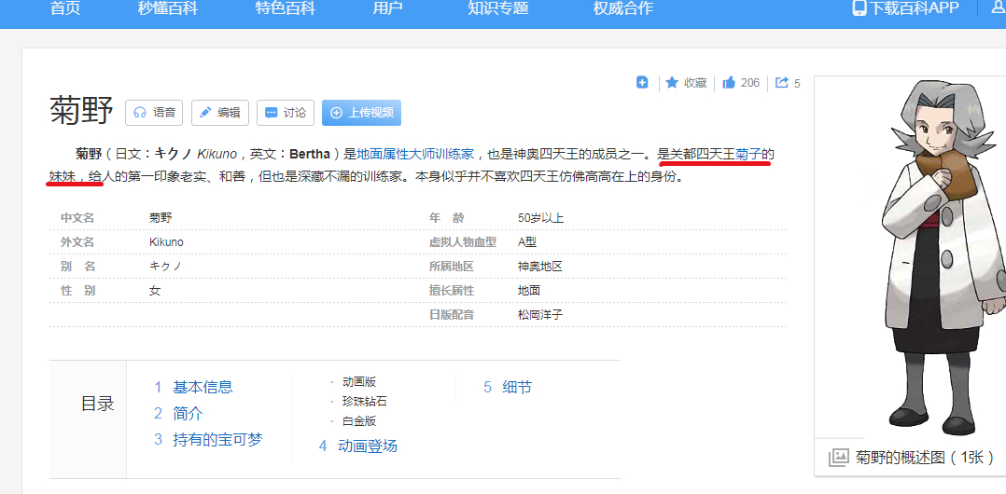
Task: Click the 地面 attribute value
Action: click(x=529, y=290)
